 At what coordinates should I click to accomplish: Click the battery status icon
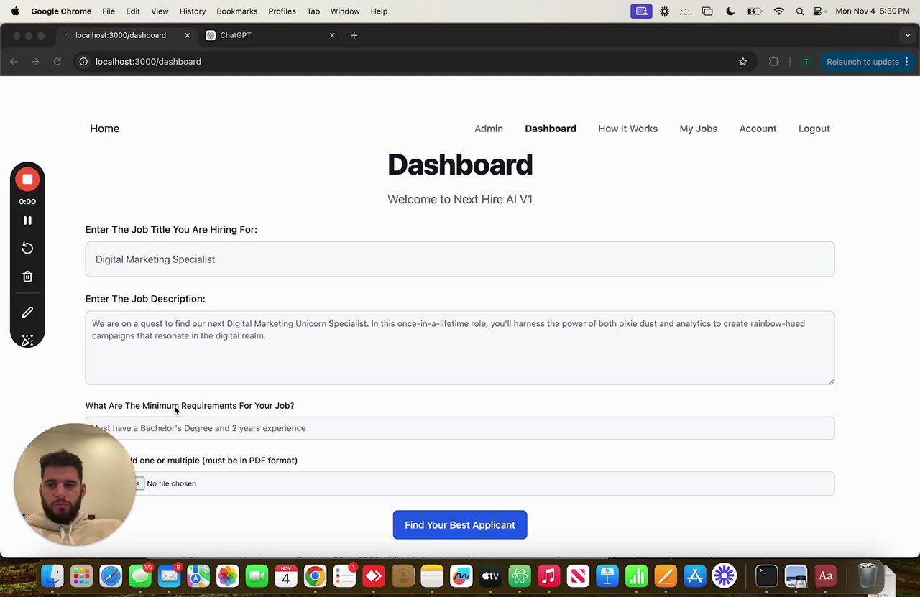(754, 11)
